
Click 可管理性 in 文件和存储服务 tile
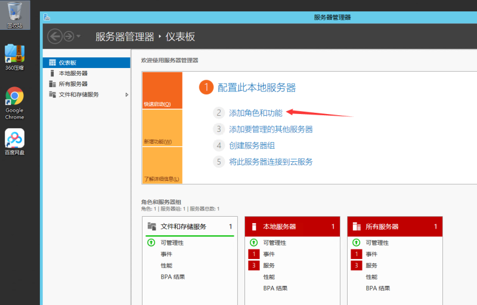click(x=172, y=242)
